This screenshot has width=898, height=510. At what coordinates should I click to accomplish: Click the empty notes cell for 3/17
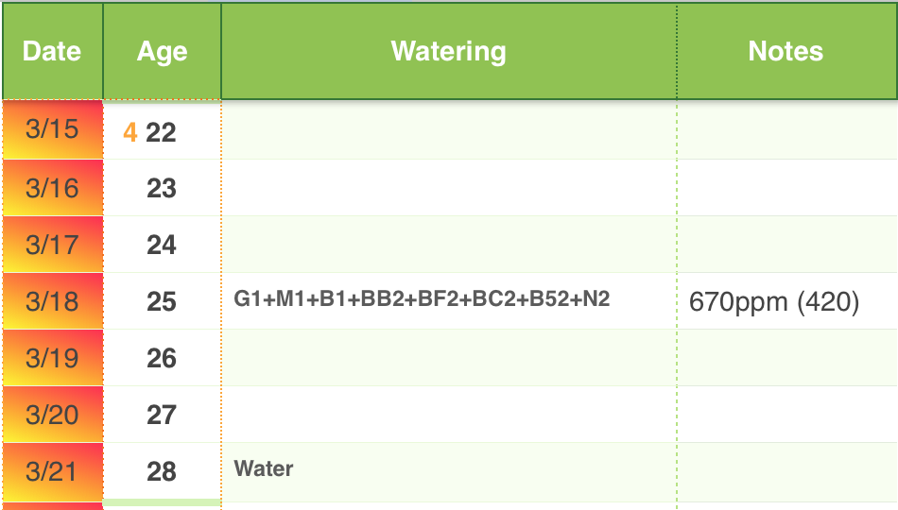pos(786,245)
